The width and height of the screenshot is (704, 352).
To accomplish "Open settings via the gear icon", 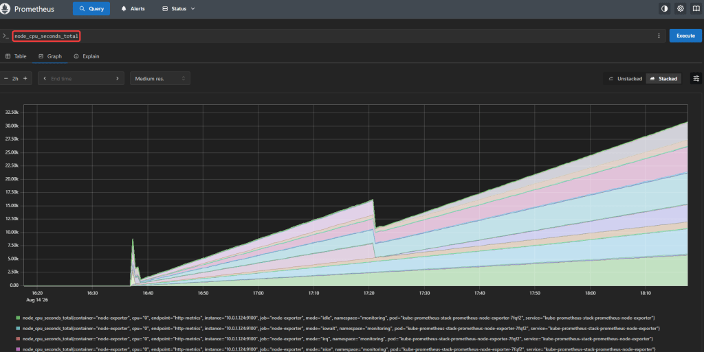I will point(680,8).
